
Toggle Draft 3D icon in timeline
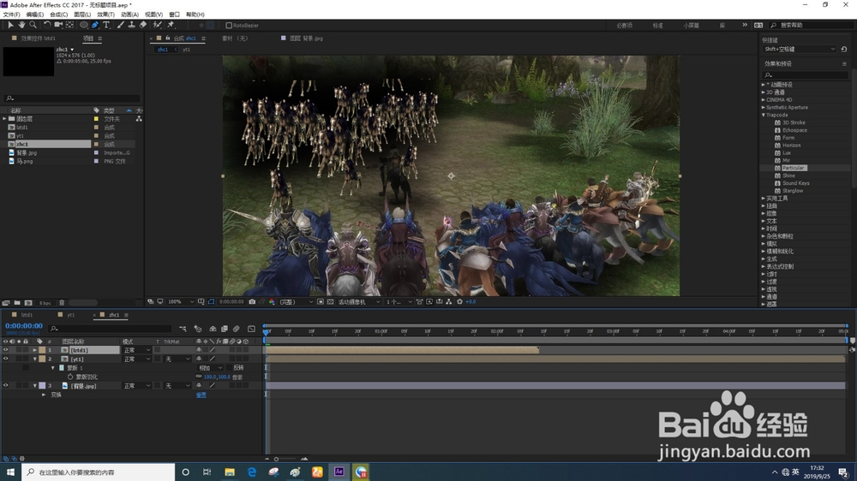click(x=198, y=329)
